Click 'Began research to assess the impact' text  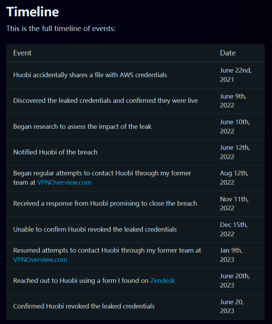(x=82, y=126)
